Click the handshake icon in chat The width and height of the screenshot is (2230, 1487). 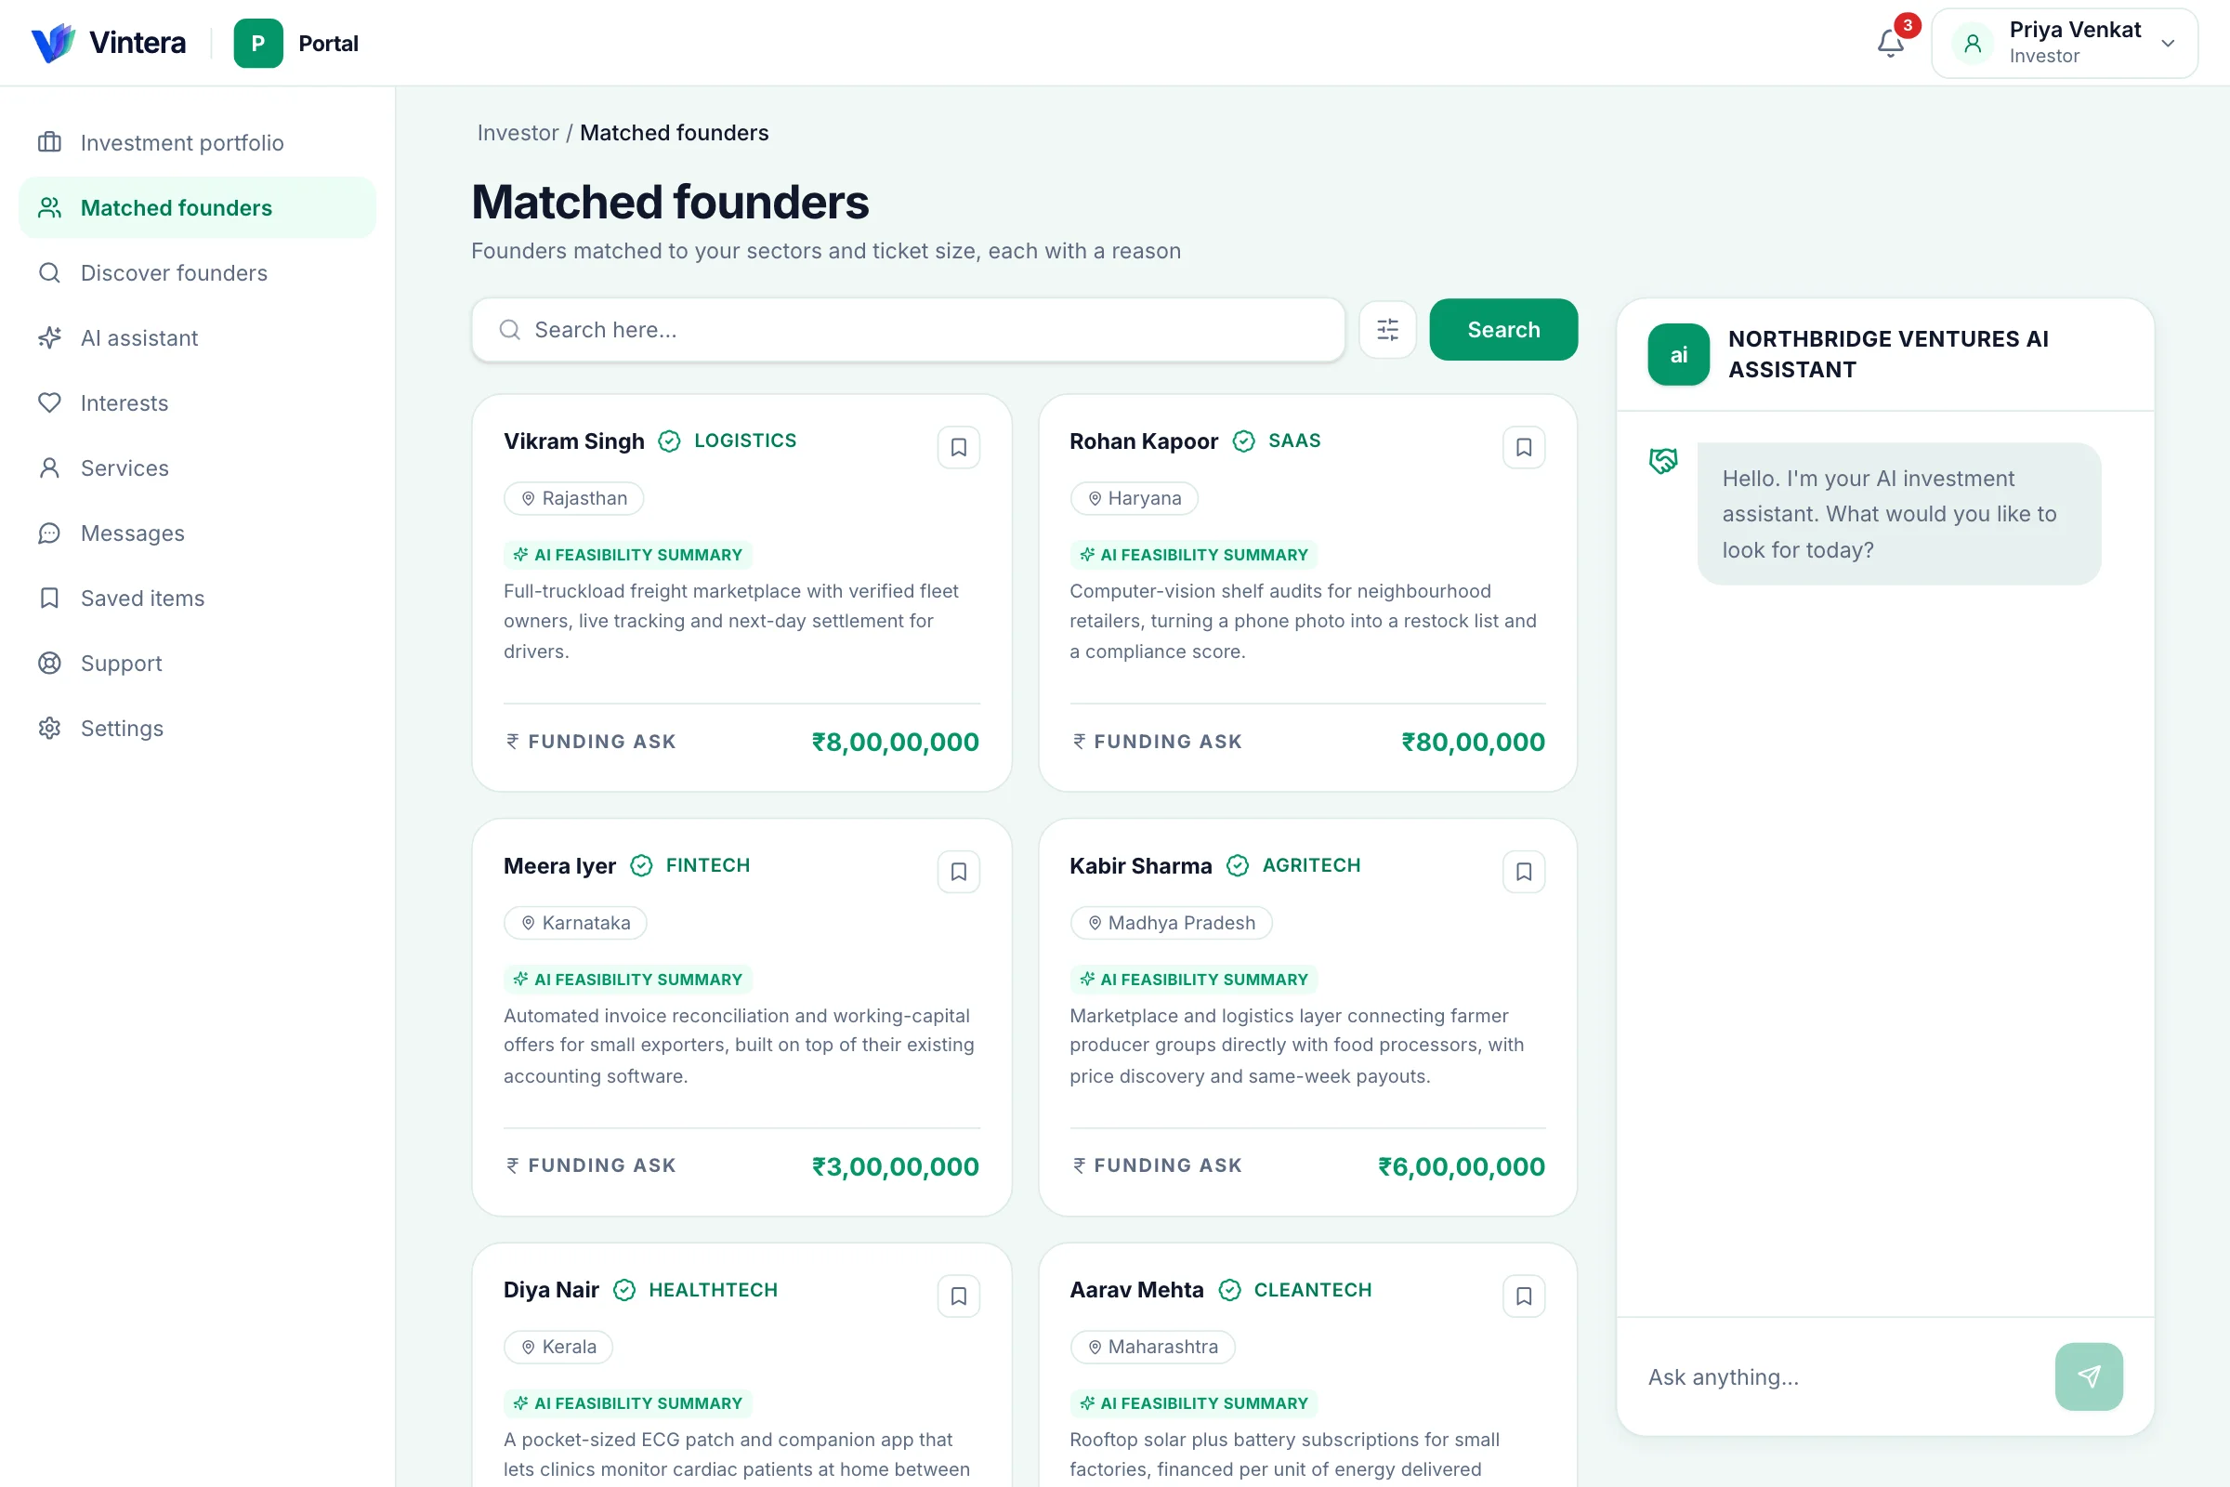(1663, 461)
